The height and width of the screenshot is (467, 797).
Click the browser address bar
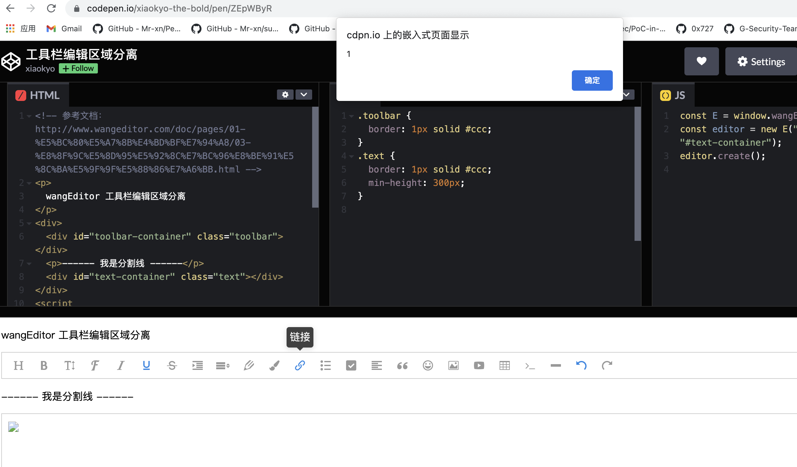pyautogui.click(x=432, y=8)
